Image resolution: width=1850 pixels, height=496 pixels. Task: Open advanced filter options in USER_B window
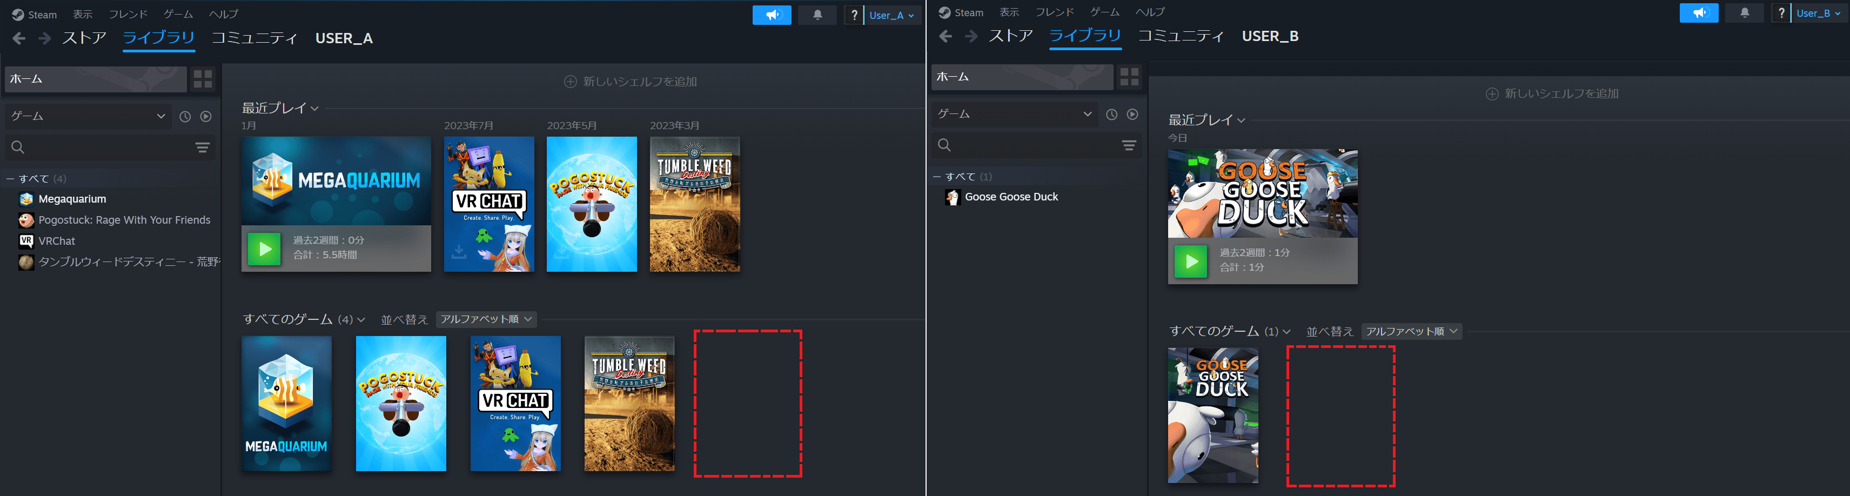[x=1129, y=145]
